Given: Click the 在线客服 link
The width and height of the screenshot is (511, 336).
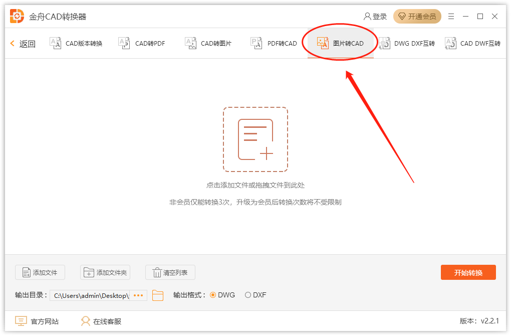Looking at the screenshot, I should pyautogui.click(x=101, y=321).
